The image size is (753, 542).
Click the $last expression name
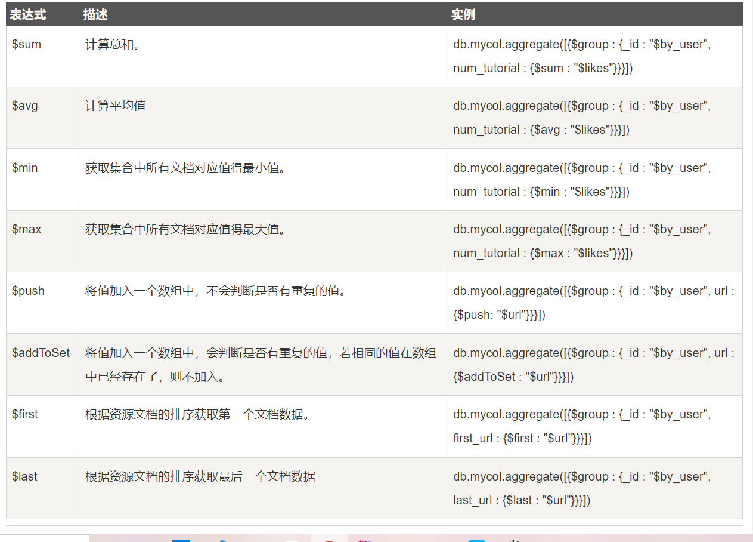click(25, 477)
